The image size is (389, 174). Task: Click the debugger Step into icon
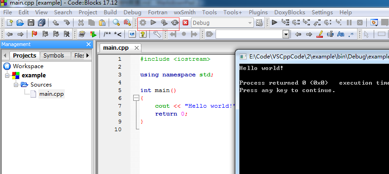[x=307, y=23]
